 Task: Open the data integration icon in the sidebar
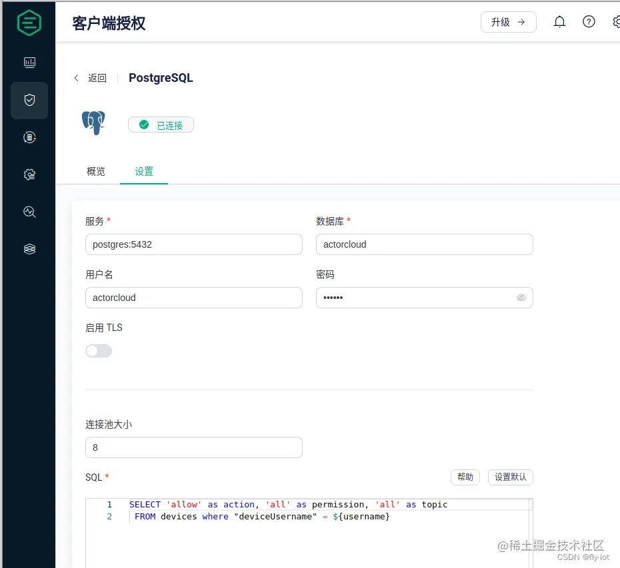pyautogui.click(x=28, y=137)
